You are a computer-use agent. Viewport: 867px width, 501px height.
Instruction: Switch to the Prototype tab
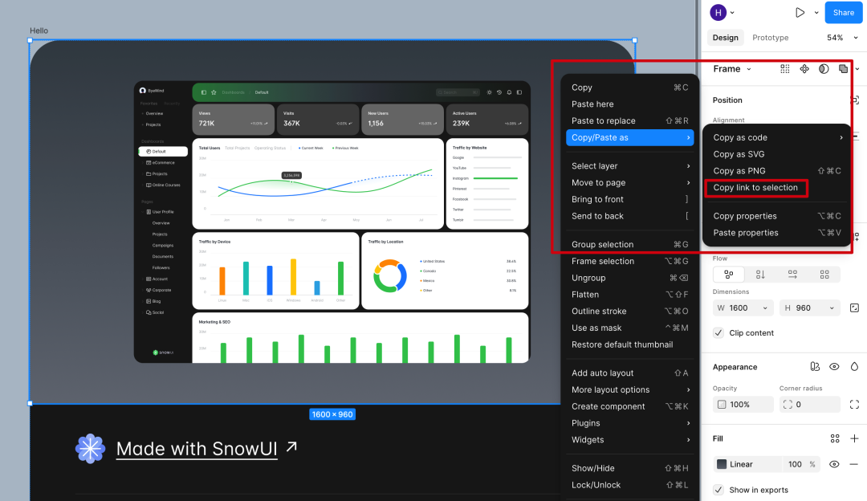pos(770,38)
